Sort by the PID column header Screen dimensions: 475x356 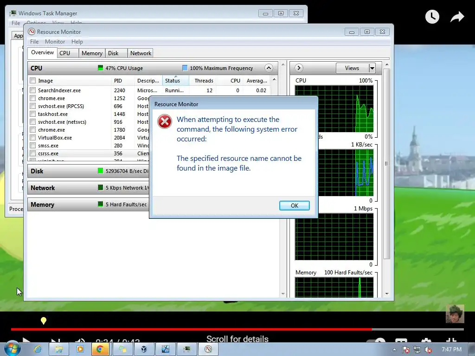coord(122,81)
